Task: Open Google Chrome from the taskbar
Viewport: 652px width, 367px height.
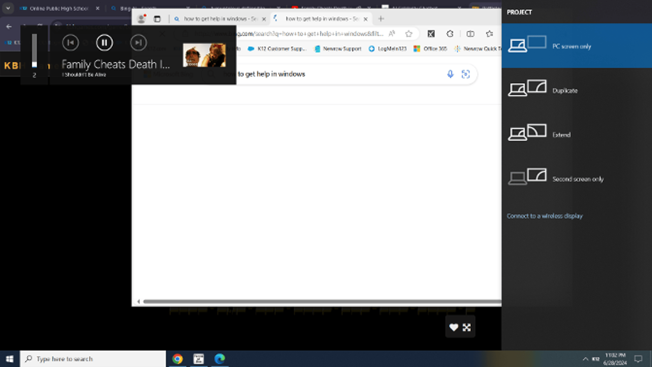Action: [177, 359]
